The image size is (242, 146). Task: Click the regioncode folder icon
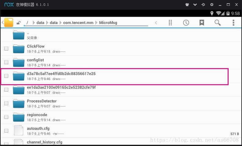tap(19, 117)
